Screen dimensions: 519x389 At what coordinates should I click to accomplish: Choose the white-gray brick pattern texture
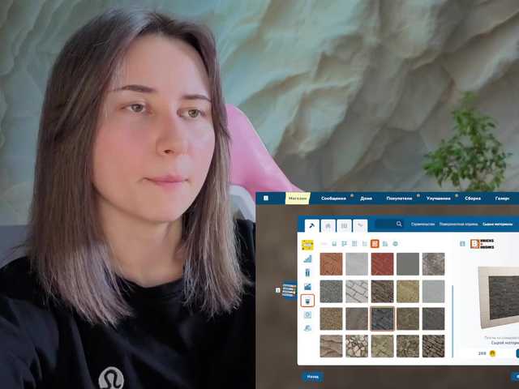pyautogui.click(x=357, y=292)
